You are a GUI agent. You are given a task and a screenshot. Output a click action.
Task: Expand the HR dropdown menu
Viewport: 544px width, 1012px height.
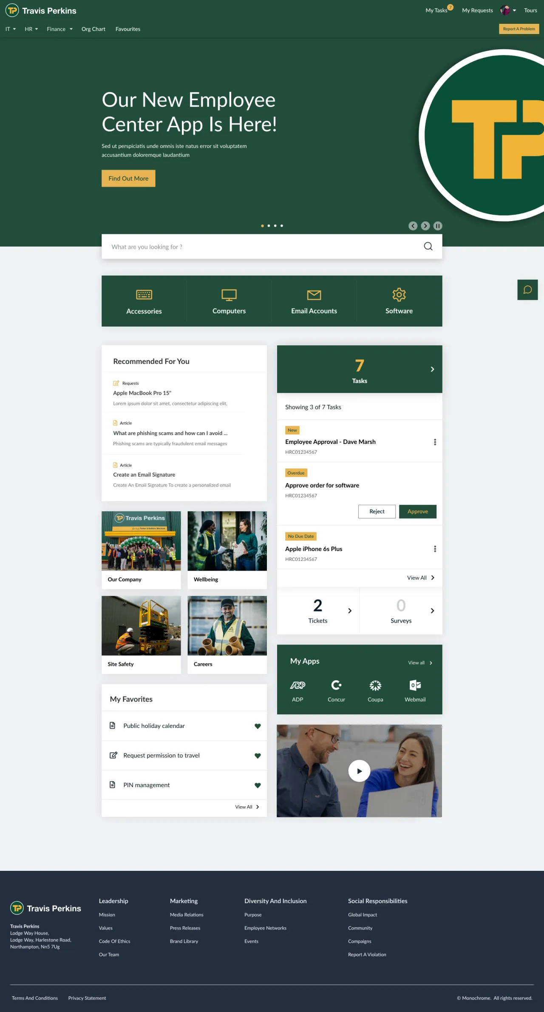(31, 29)
